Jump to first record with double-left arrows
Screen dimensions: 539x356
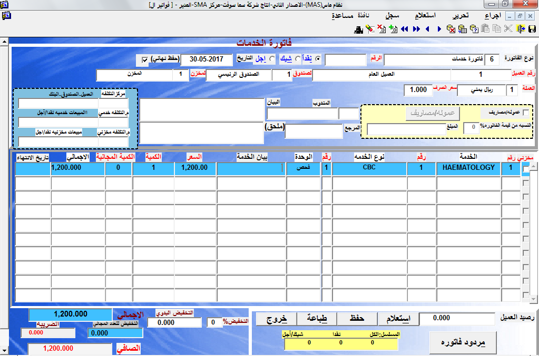point(405,29)
